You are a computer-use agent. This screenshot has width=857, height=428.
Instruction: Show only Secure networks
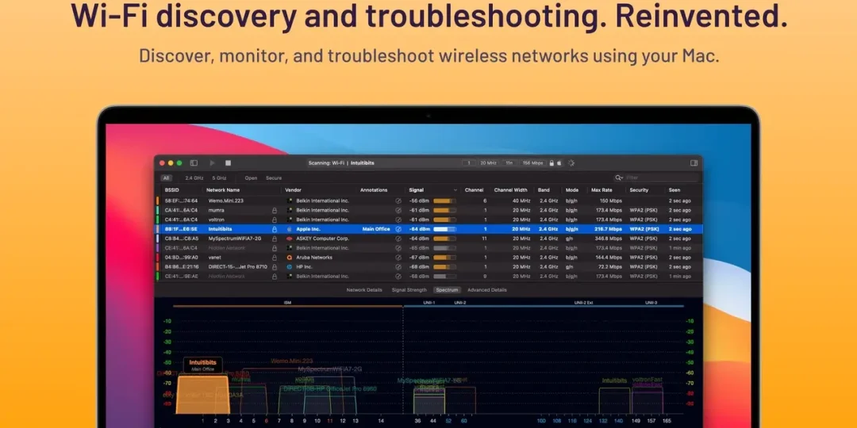[x=274, y=178]
